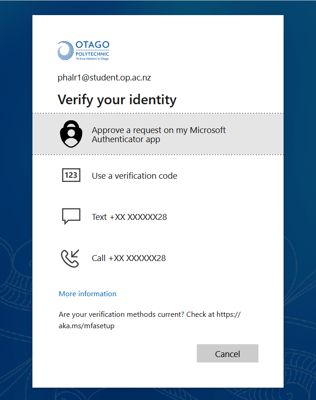Image resolution: width=316 pixels, height=400 pixels.
Task: Choose Call +XX XXXXXX28 option
Action: [x=128, y=258]
